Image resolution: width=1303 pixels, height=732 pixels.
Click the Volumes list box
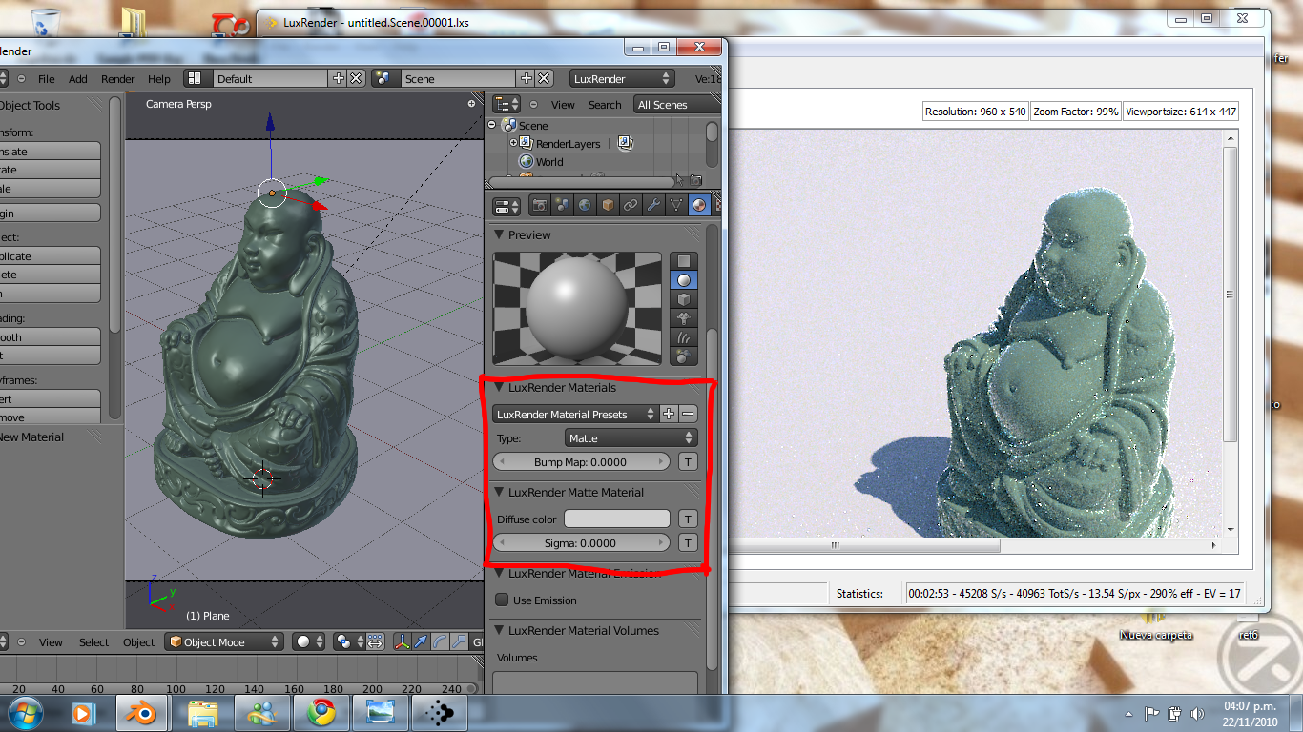[x=595, y=682]
